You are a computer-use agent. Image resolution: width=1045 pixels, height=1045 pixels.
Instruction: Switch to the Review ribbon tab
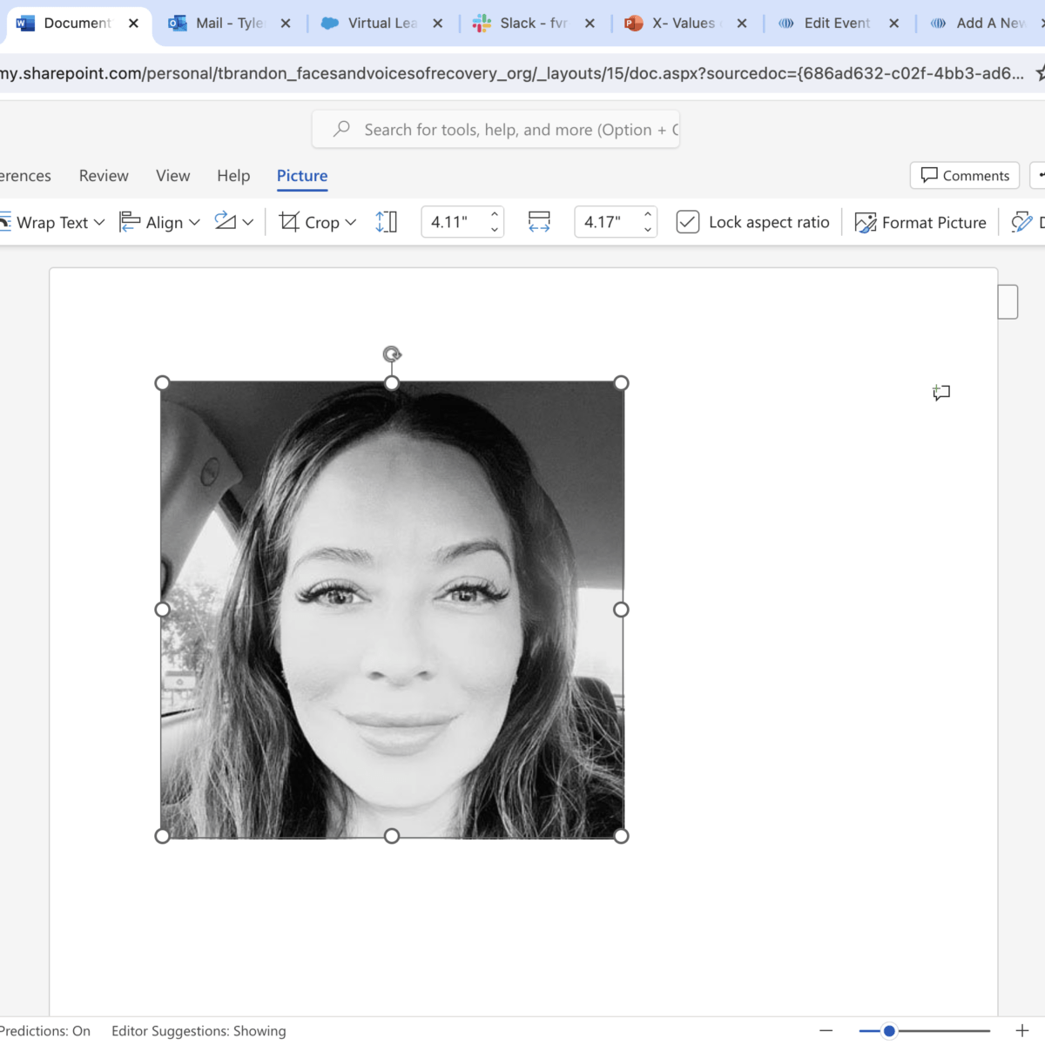click(104, 176)
